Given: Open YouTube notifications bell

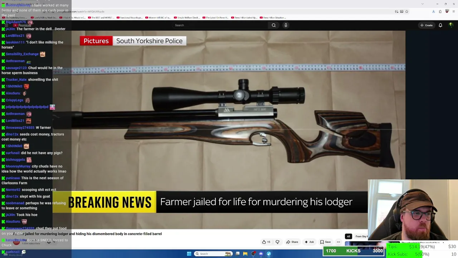Looking at the screenshot, I should [440, 25].
